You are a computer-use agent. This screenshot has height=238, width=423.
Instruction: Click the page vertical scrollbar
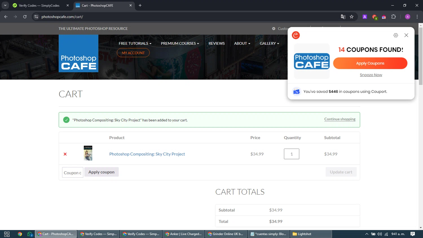click(x=420, y=56)
